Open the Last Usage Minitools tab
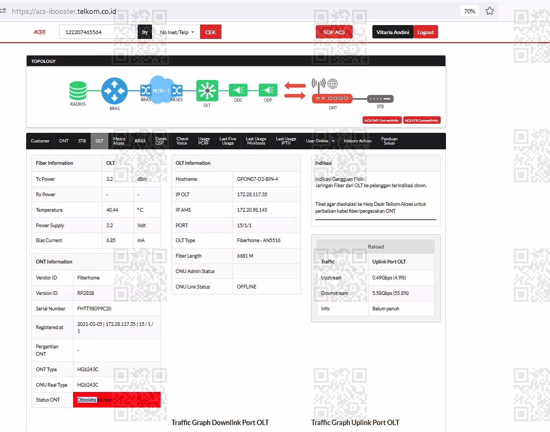Screen dimensions: 550x432 pos(256,141)
